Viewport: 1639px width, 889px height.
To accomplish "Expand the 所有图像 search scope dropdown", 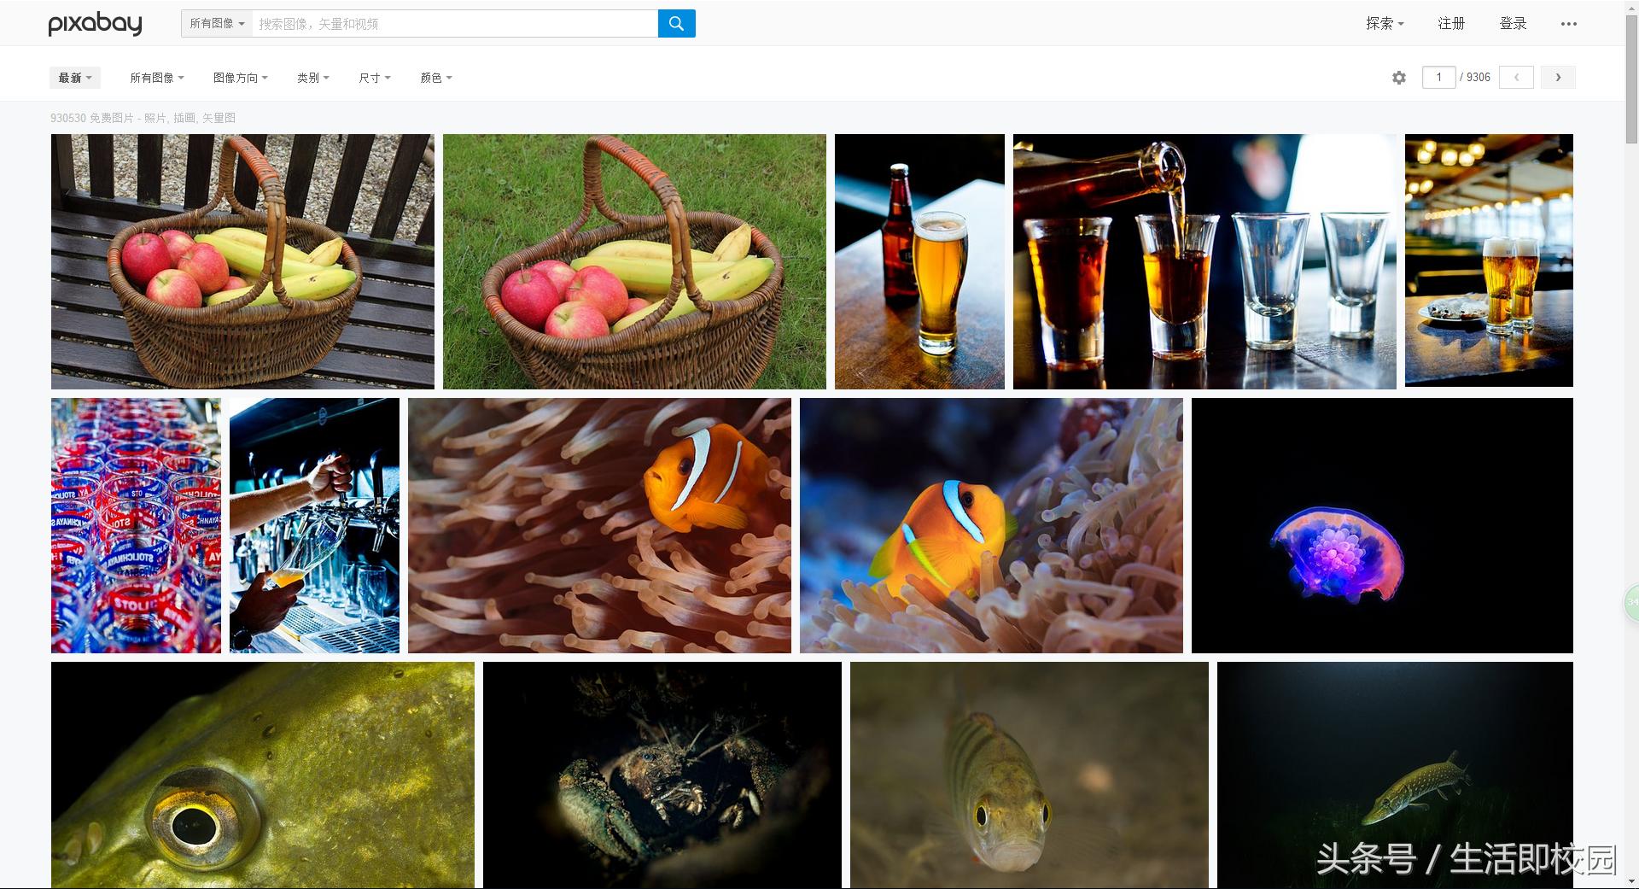I will 217,23.
